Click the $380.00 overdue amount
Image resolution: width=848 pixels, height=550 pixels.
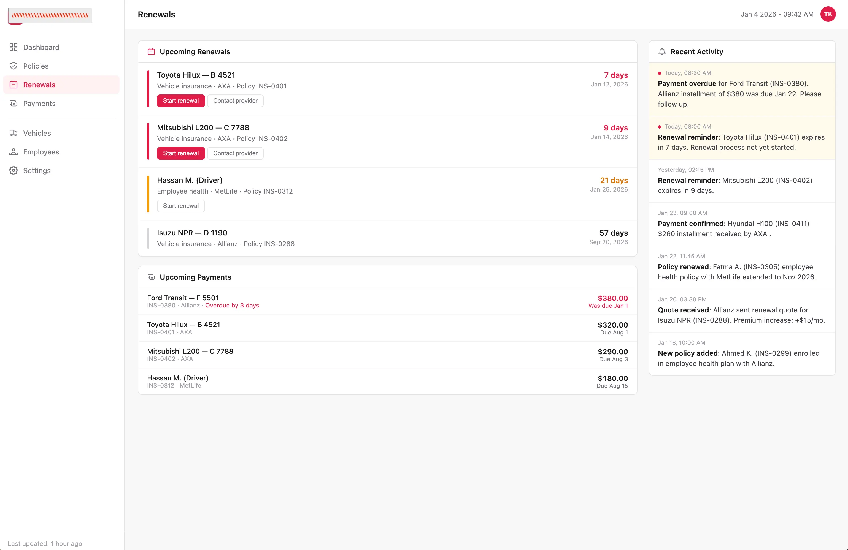coord(613,298)
